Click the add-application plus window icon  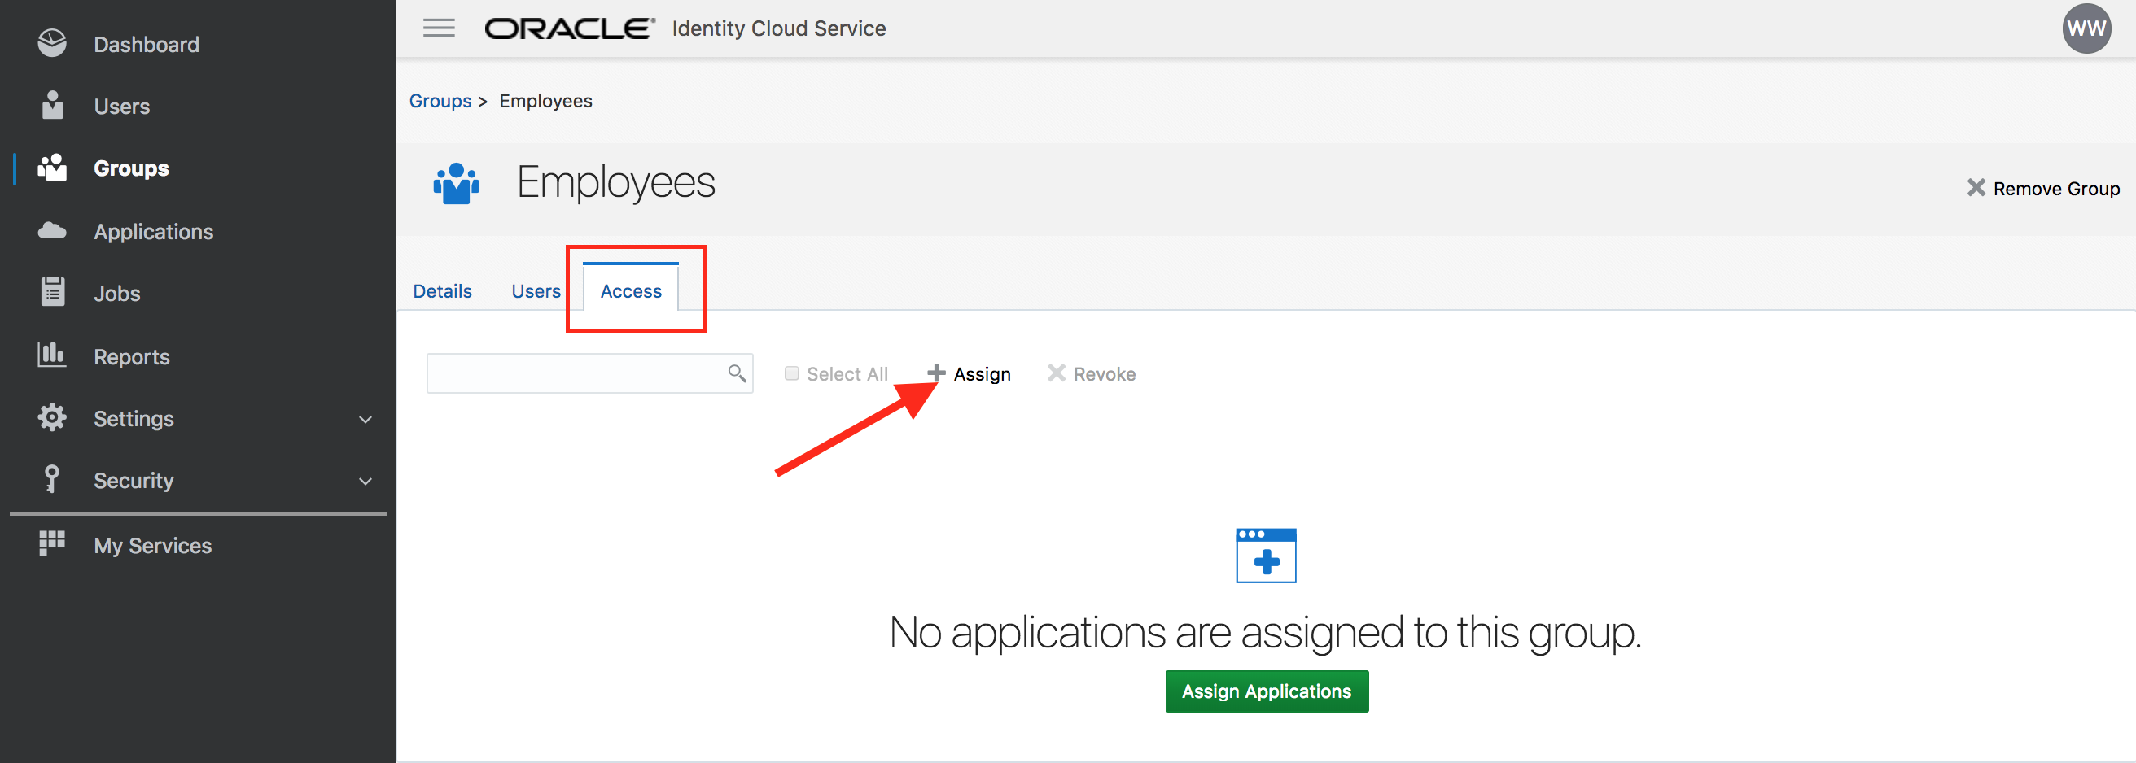click(1265, 555)
